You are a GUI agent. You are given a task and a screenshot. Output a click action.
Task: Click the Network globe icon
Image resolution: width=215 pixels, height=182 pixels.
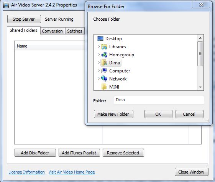pos(104,79)
